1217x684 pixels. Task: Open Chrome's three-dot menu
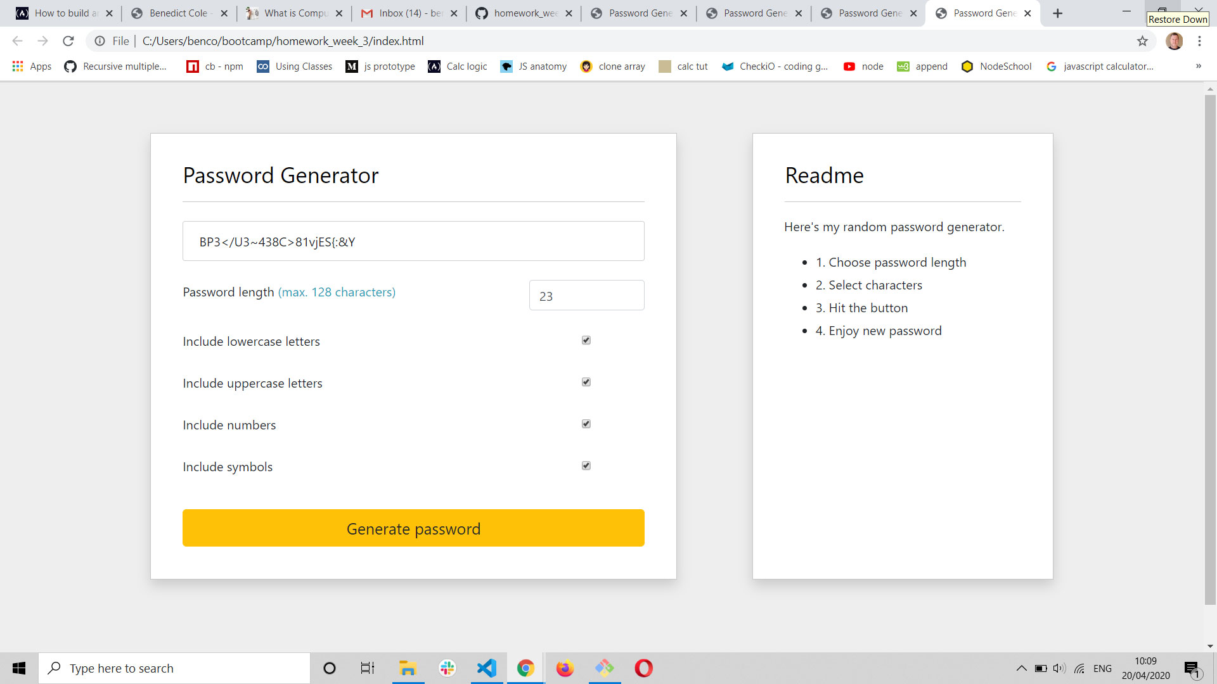pos(1199,41)
